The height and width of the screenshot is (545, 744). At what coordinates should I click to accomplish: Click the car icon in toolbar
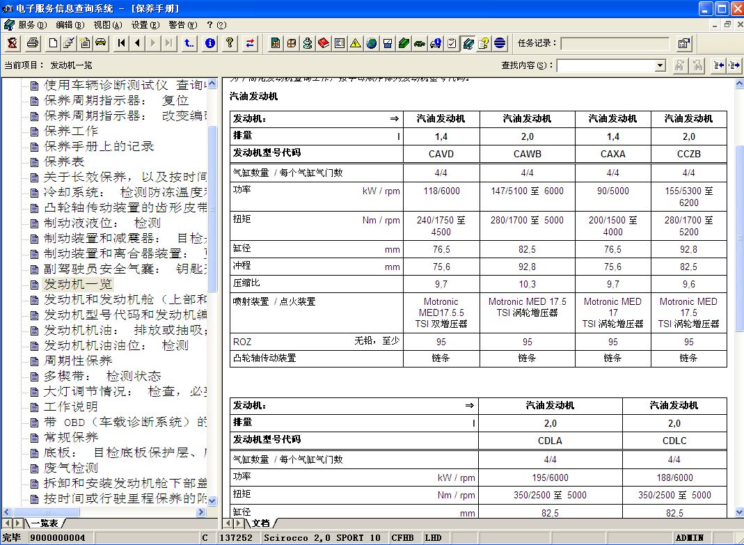click(x=101, y=43)
